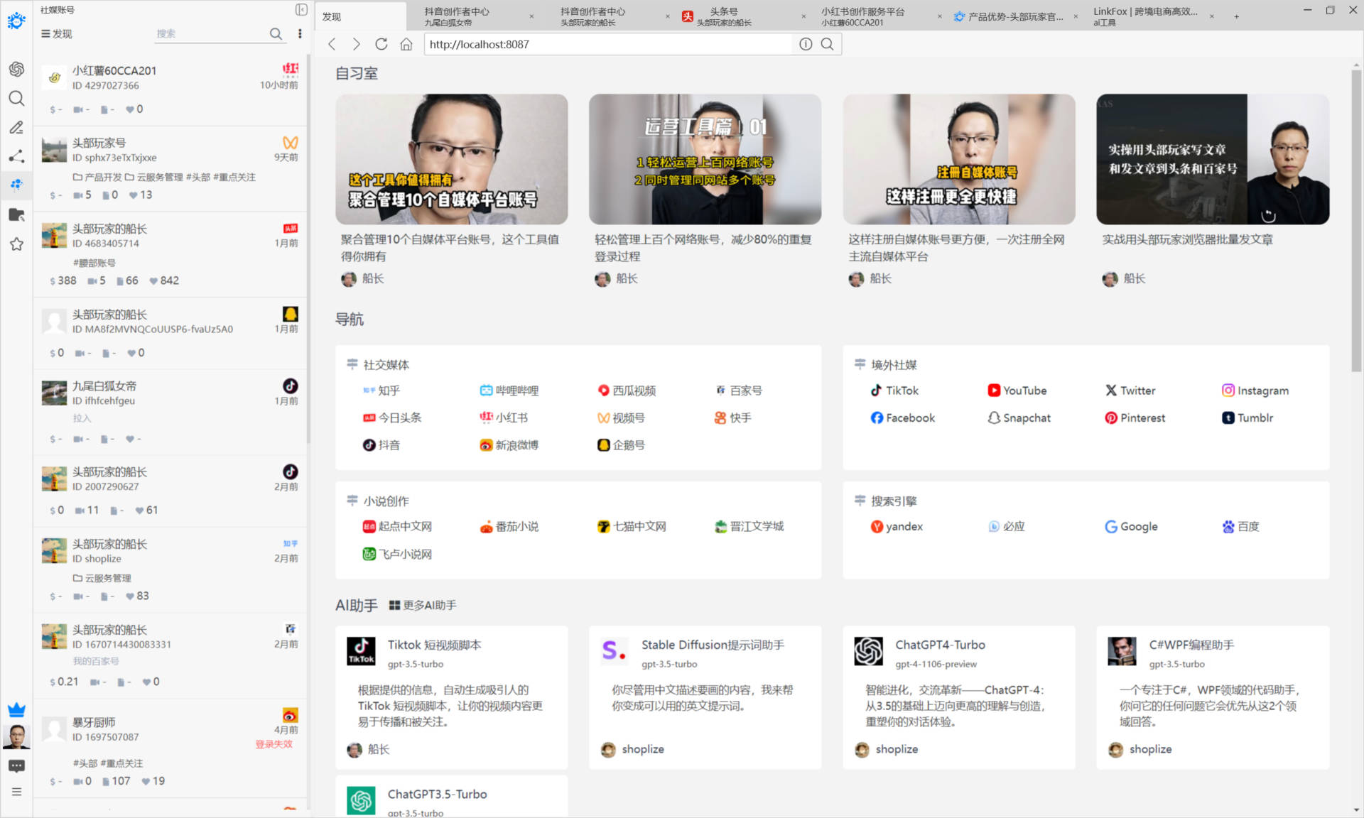The height and width of the screenshot is (818, 1364).
Task: Click the 更多AI助手 link
Action: coord(423,605)
